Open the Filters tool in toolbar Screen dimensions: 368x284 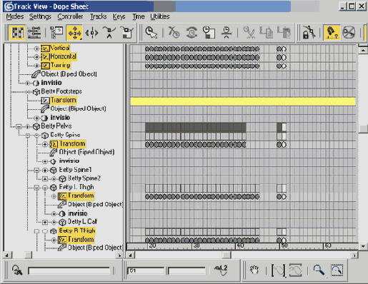click(x=56, y=32)
